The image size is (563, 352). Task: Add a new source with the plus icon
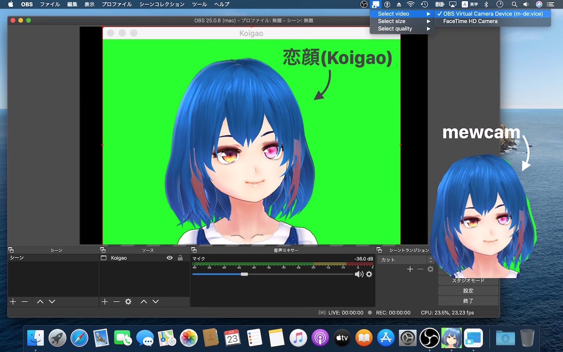coord(105,302)
